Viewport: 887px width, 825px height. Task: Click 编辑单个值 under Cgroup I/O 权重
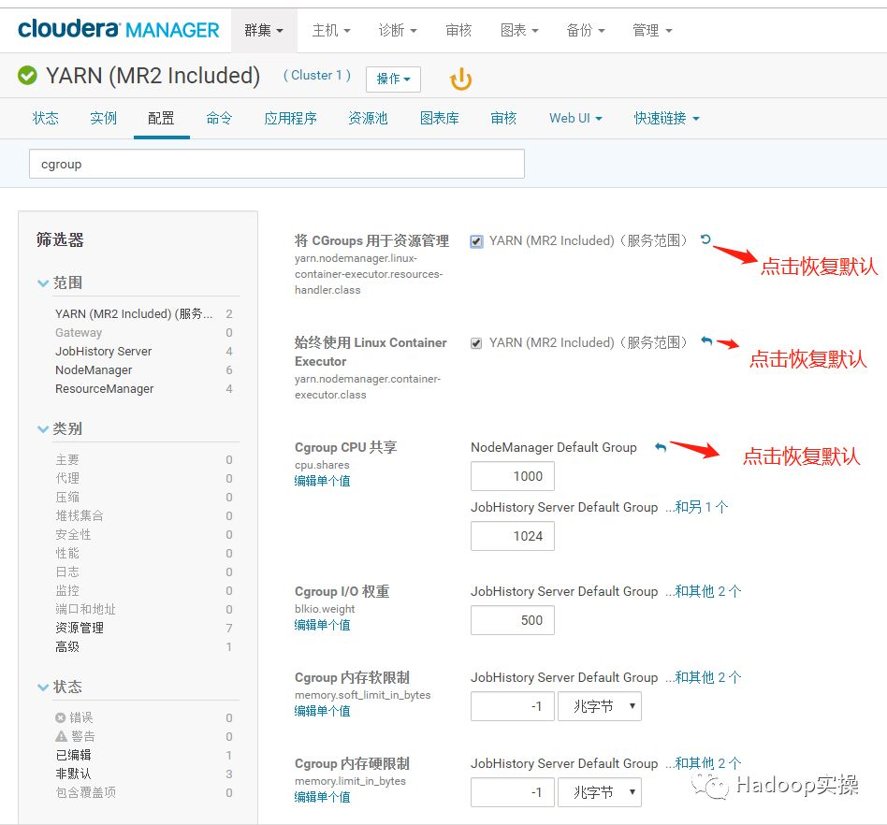pyautogui.click(x=323, y=626)
